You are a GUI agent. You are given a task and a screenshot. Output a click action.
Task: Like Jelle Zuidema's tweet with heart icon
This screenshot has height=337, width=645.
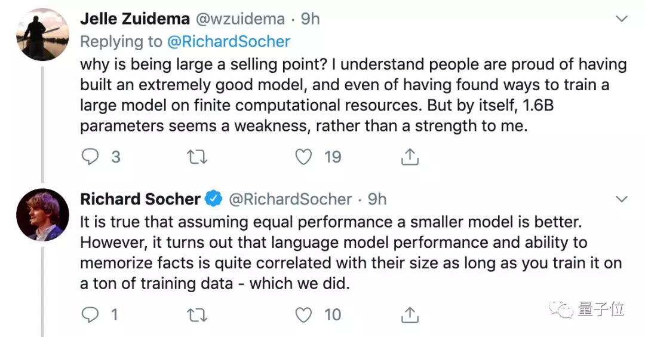pyautogui.click(x=305, y=157)
